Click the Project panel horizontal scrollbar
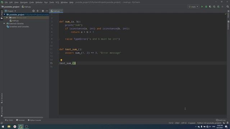This screenshot has width=230, height=129. (23, 118)
